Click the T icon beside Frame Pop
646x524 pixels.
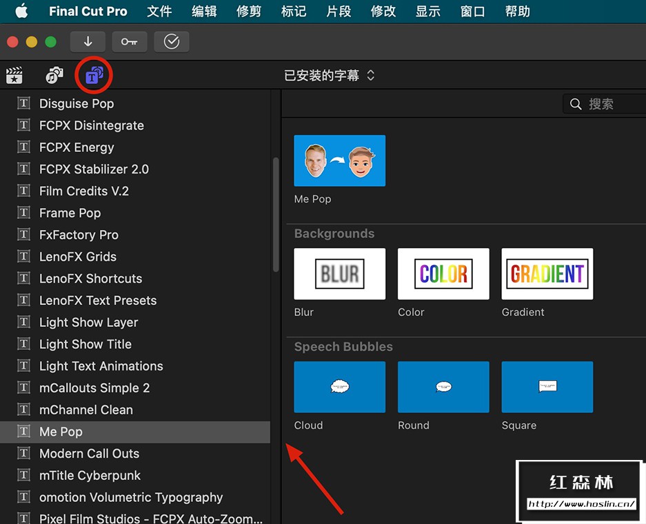point(24,212)
